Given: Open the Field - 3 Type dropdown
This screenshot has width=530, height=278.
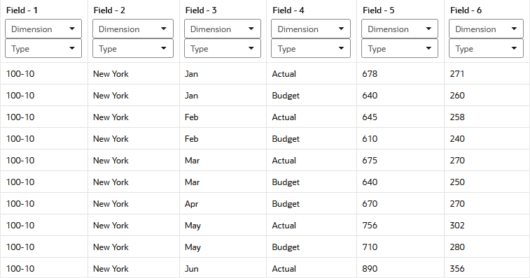Looking at the screenshot, I should 223,49.
